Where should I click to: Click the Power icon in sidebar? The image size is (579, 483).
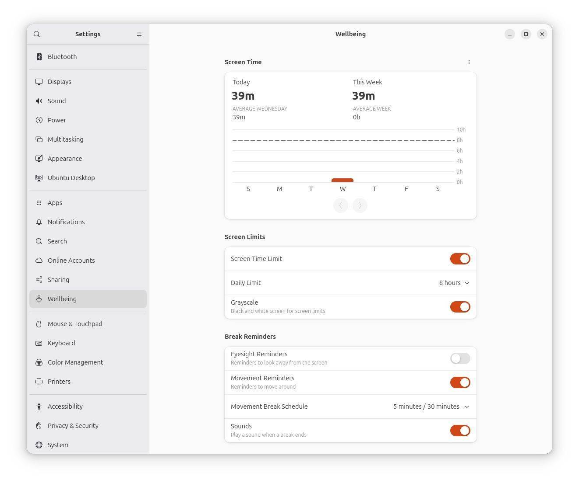click(x=39, y=120)
